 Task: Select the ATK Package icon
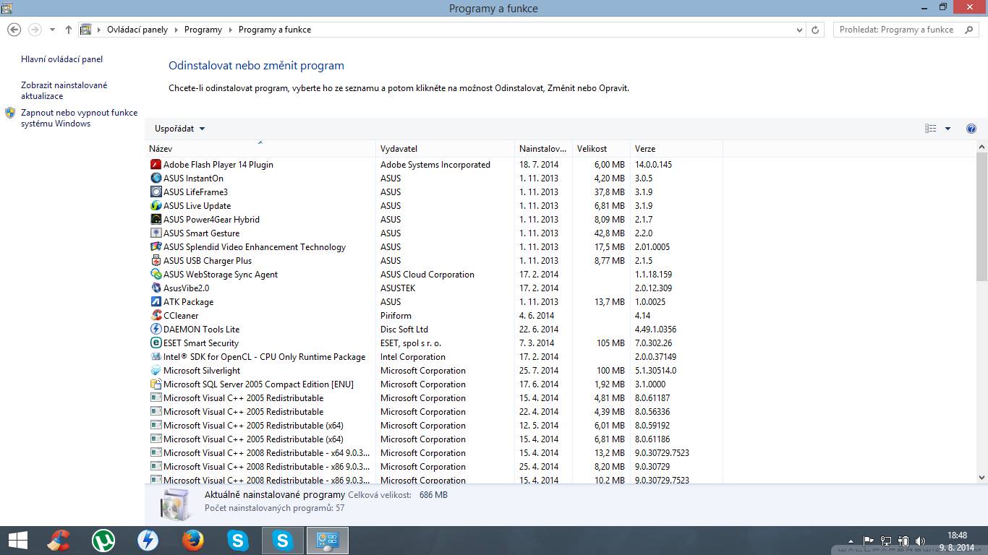pyautogui.click(x=156, y=302)
